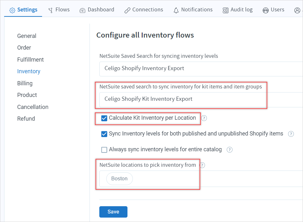Screen dimensions: 303x222
Task: Open the Order settings section
Action: coord(24,48)
